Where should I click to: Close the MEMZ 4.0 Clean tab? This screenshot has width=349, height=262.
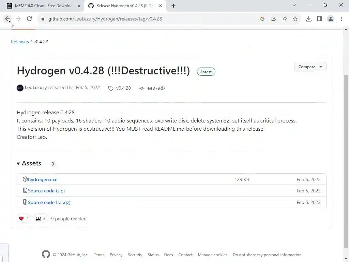tap(79, 6)
